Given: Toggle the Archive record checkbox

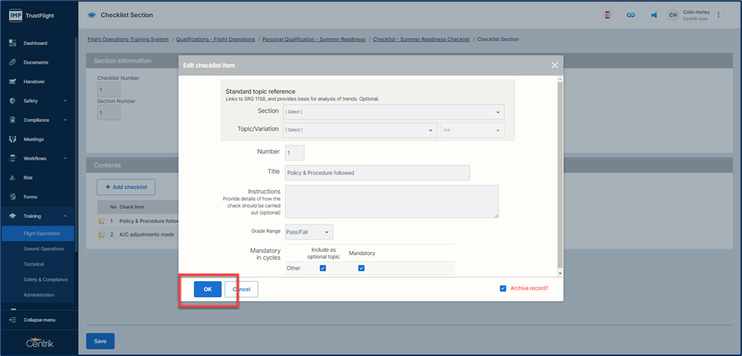Looking at the screenshot, I should [x=503, y=288].
